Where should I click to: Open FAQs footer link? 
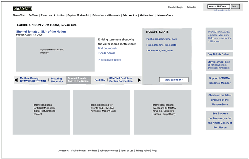coord(154,151)
